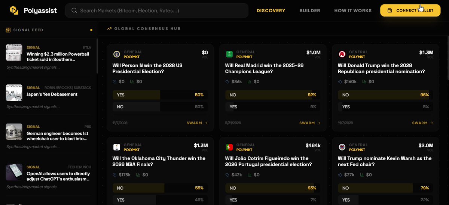Click the search magnifier icon
The image size is (449, 205).
click(x=74, y=11)
